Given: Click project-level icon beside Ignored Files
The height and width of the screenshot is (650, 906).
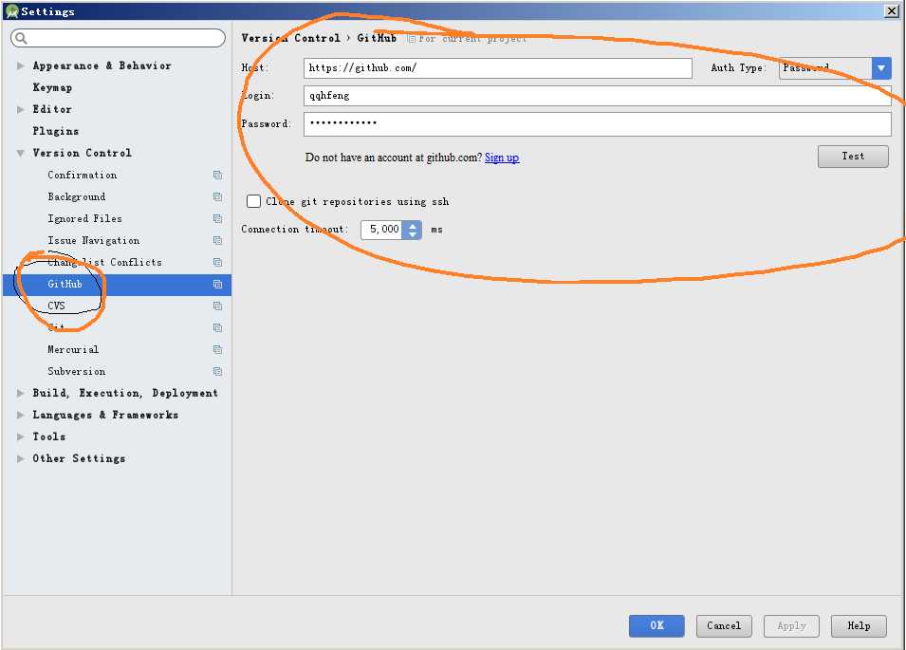Looking at the screenshot, I should click(x=217, y=219).
